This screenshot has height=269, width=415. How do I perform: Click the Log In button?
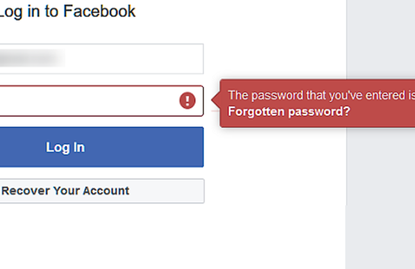(x=102, y=147)
